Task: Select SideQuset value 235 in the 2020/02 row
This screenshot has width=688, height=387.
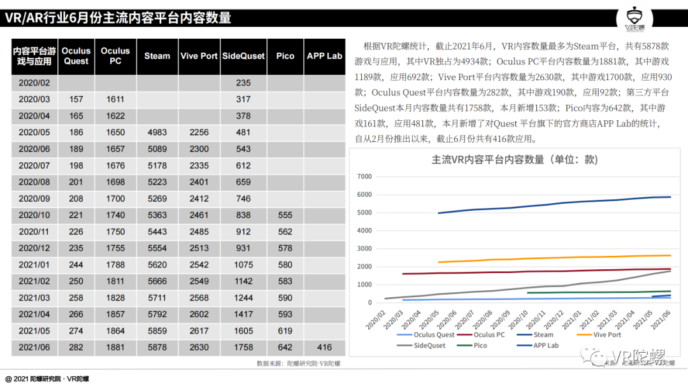Action: pos(243,83)
